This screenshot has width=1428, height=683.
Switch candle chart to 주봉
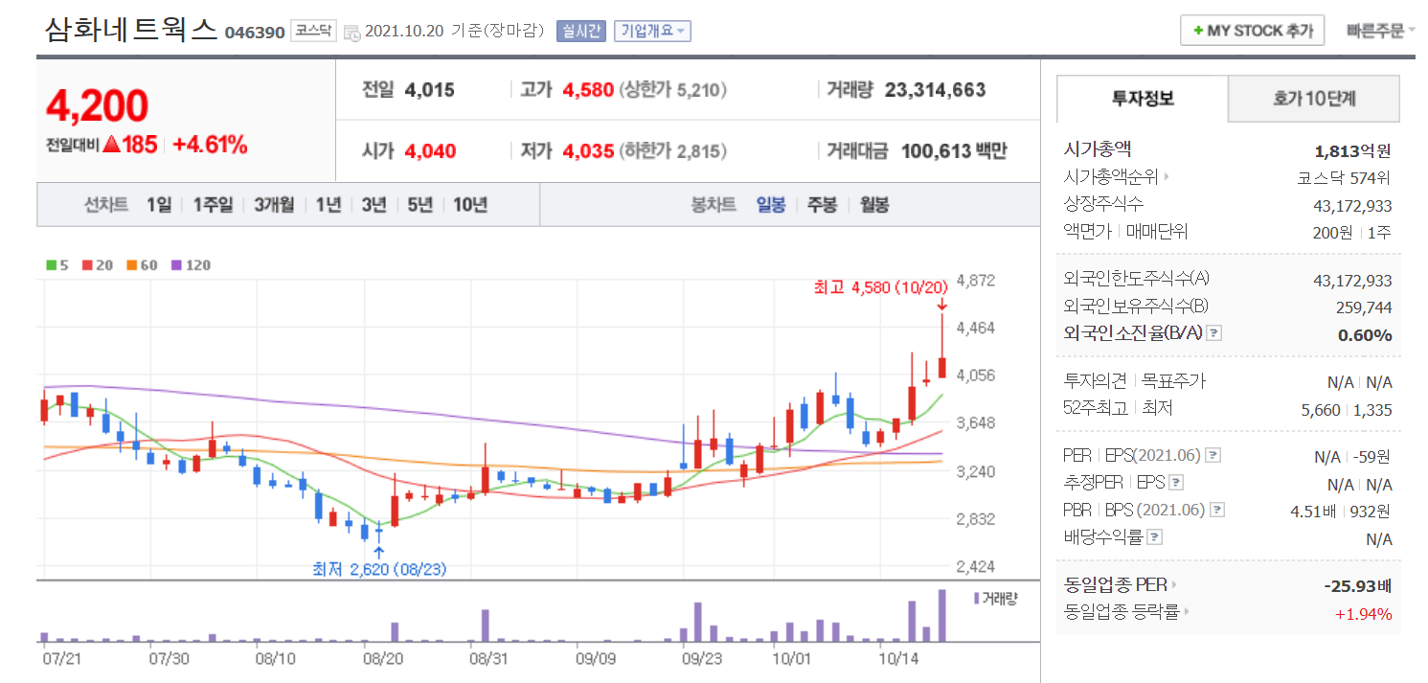tap(822, 204)
